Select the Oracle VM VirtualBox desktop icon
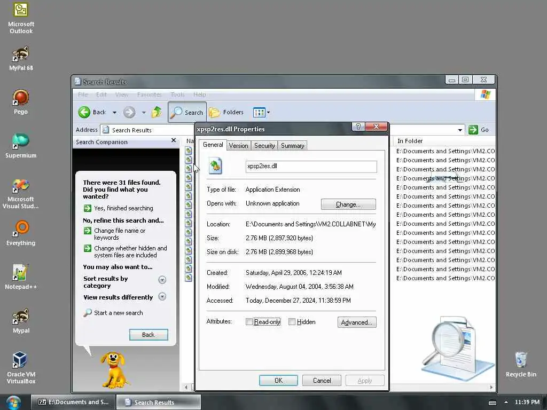This screenshot has width=547, height=410. pos(21,368)
